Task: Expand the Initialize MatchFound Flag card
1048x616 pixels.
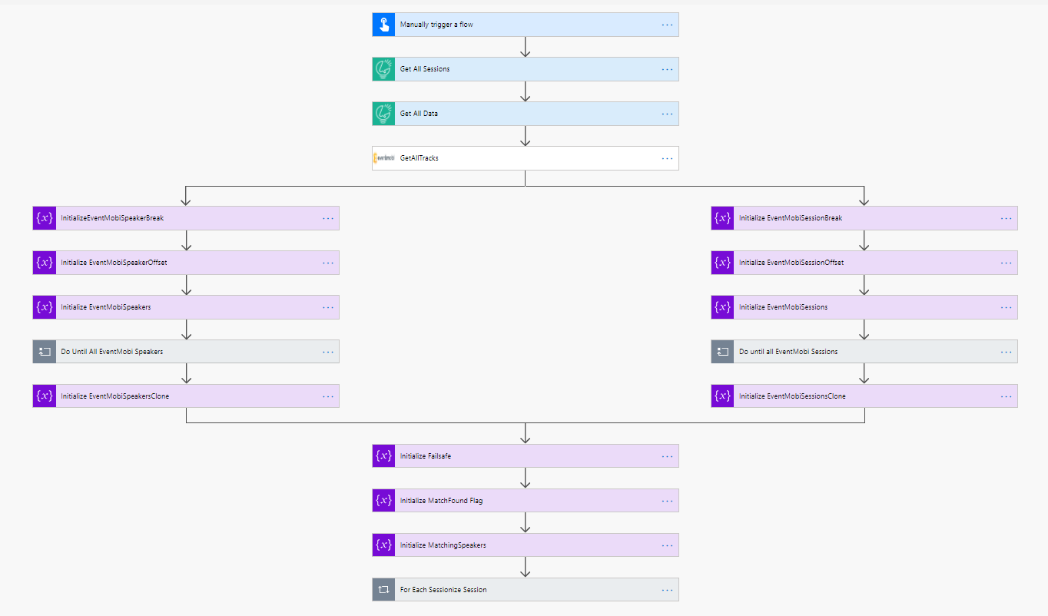Action: click(x=526, y=501)
